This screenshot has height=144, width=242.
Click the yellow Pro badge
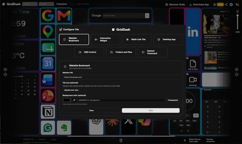220,5
